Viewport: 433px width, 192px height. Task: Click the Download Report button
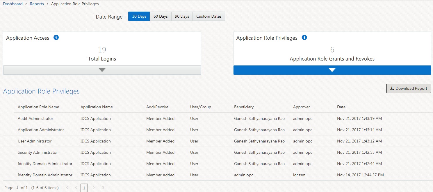pos(409,88)
